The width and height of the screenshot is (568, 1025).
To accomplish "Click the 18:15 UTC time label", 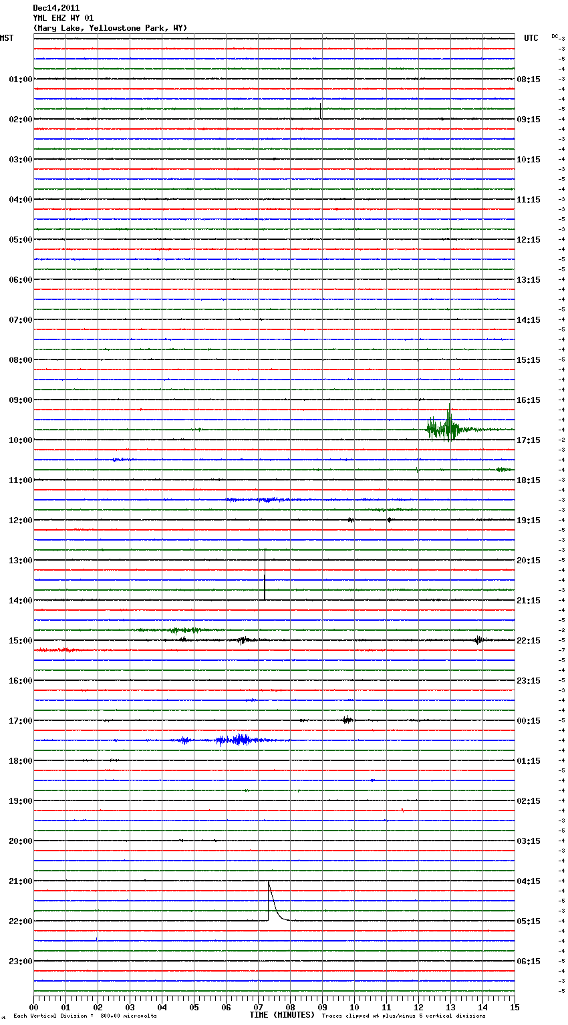I will [x=529, y=480].
